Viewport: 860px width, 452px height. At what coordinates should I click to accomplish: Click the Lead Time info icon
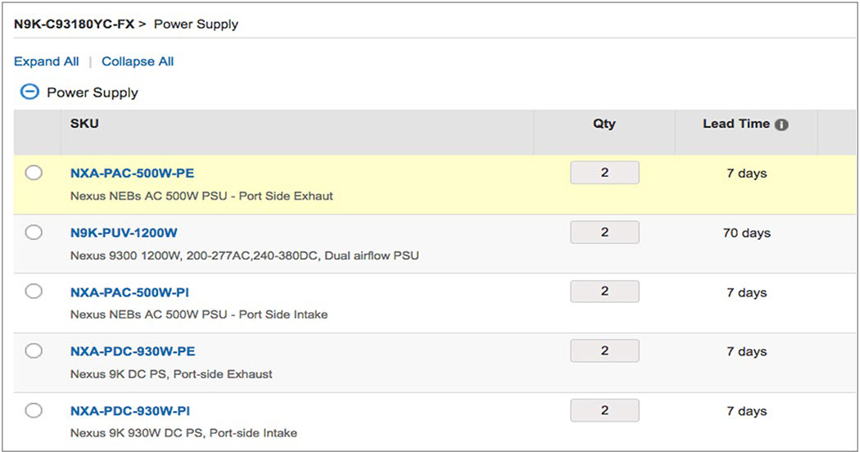coord(781,125)
